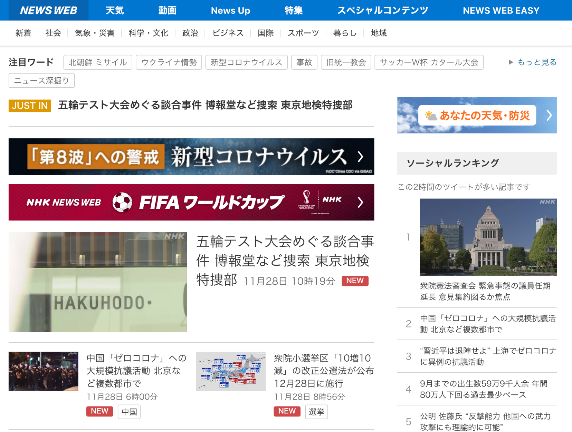Screen dimensions: 572x432
Task: Click the JUST IN badge
Action: click(x=30, y=106)
